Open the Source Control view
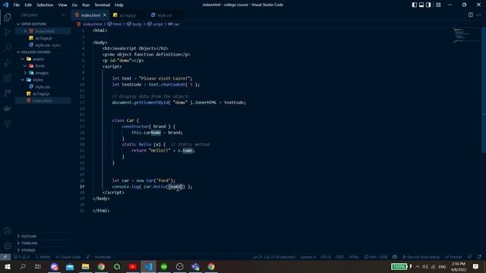486x273 pixels. pyautogui.click(x=8, y=32)
